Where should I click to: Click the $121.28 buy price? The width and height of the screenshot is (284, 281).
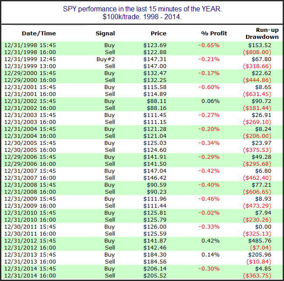pyautogui.click(x=155, y=129)
